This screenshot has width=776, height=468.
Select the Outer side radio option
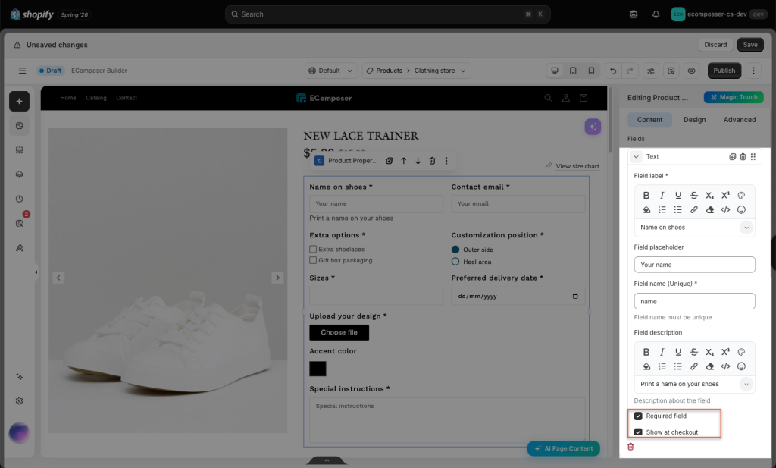(455, 250)
